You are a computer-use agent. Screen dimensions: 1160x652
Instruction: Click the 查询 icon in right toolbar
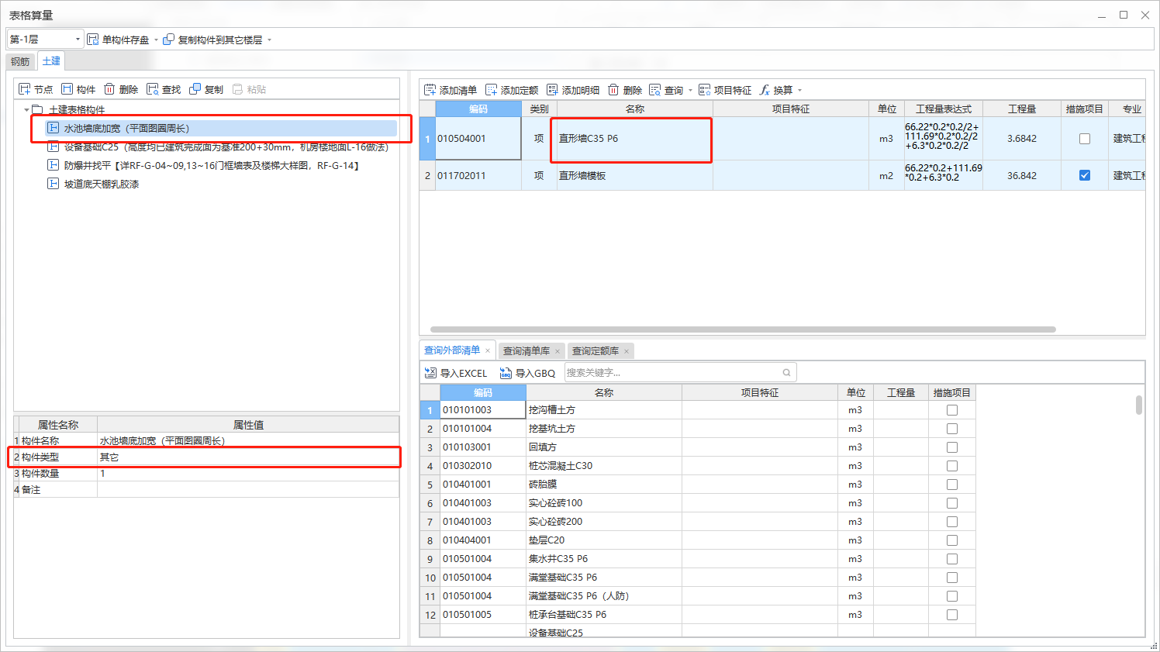coord(655,90)
